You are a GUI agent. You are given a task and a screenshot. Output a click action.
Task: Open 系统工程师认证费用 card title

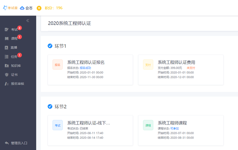pyautogui.click(x=177, y=62)
